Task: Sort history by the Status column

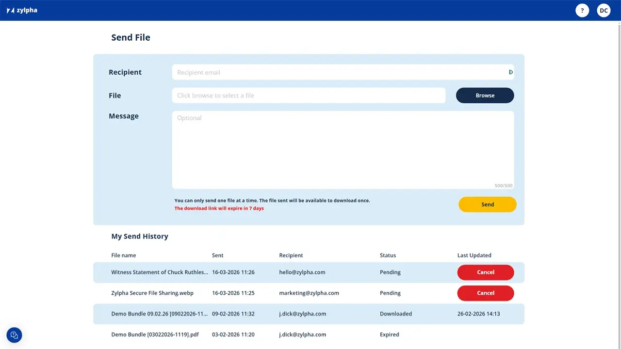Action: click(388, 255)
